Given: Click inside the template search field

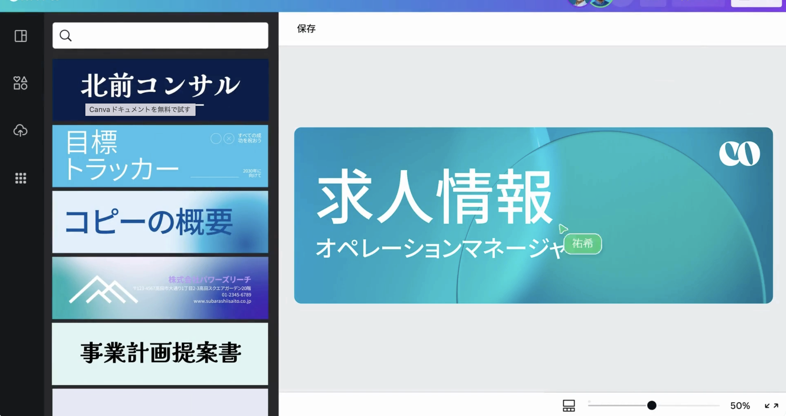Looking at the screenshot, I should click(169, 35).
